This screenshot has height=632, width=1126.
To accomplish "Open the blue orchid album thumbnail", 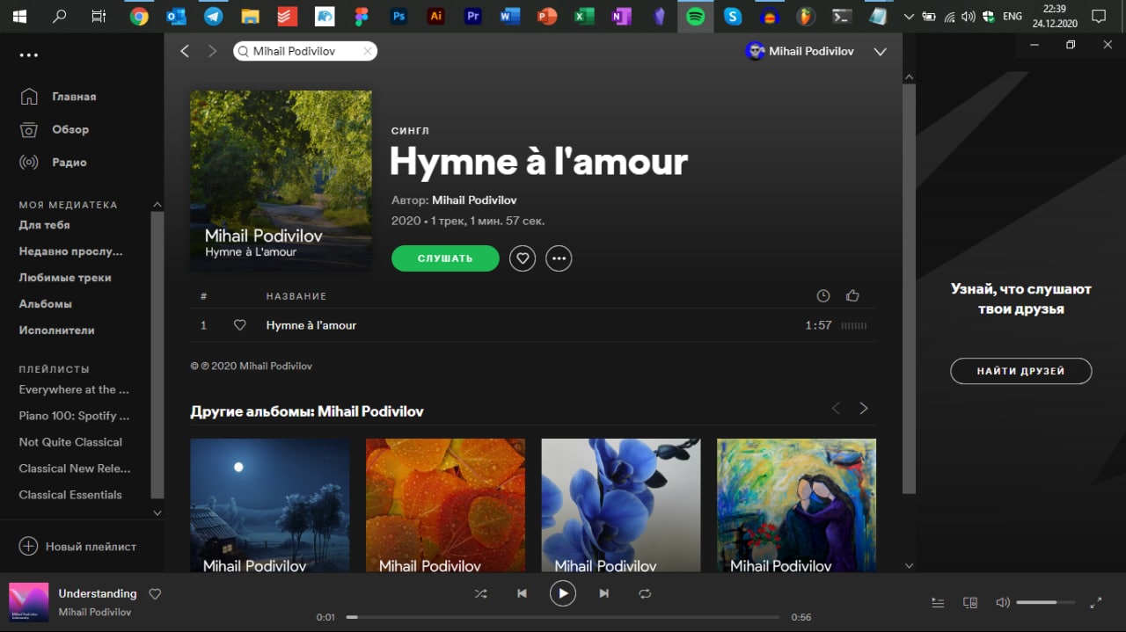I will coord(621,506).
